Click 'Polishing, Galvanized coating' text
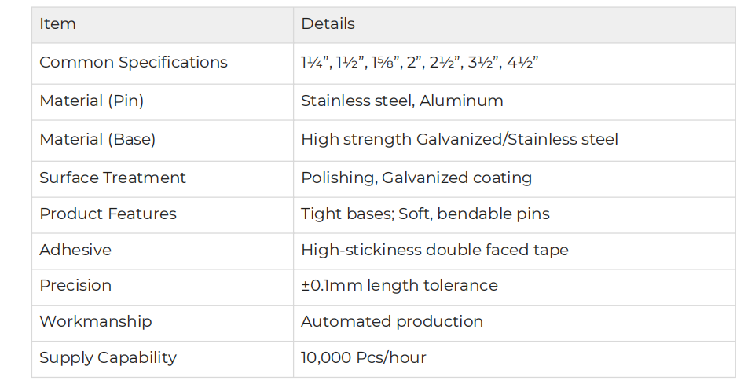 [x=416, y=178]
